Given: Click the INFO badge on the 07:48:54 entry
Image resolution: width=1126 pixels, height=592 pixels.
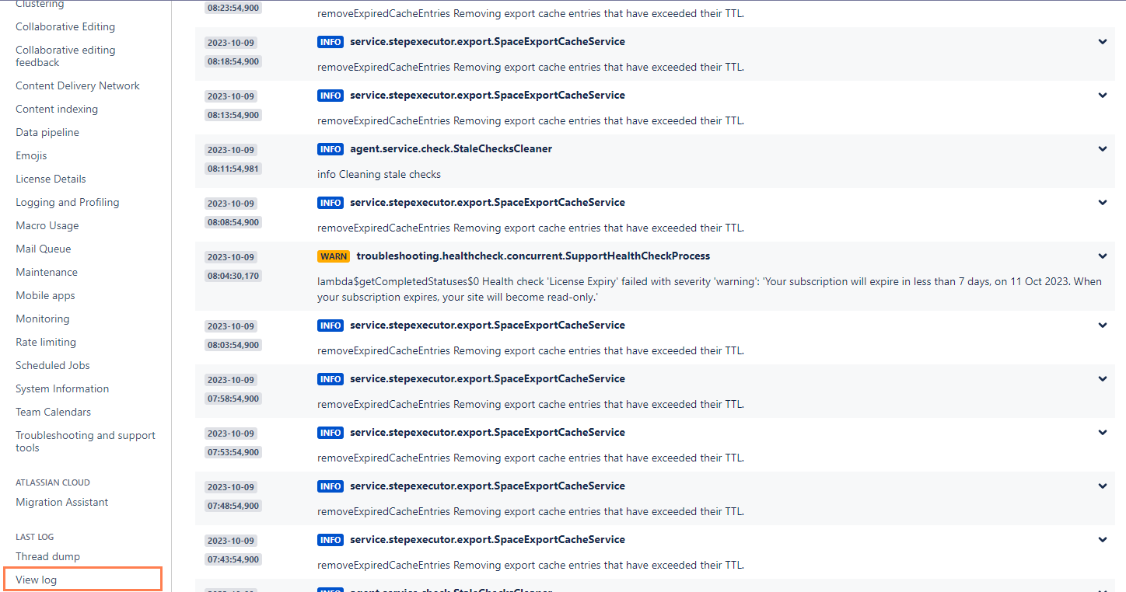Looking at the screenshot, I should pyautogui.click(x=330, y=486).
